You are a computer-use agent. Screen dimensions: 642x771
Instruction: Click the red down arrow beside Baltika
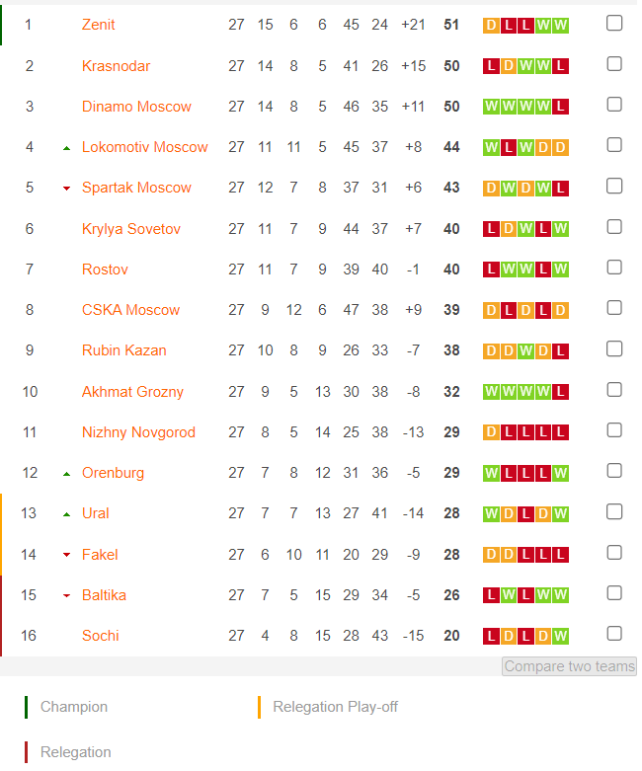67,596
